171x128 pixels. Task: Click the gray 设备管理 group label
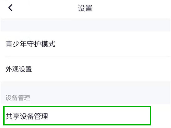[18, 98]
